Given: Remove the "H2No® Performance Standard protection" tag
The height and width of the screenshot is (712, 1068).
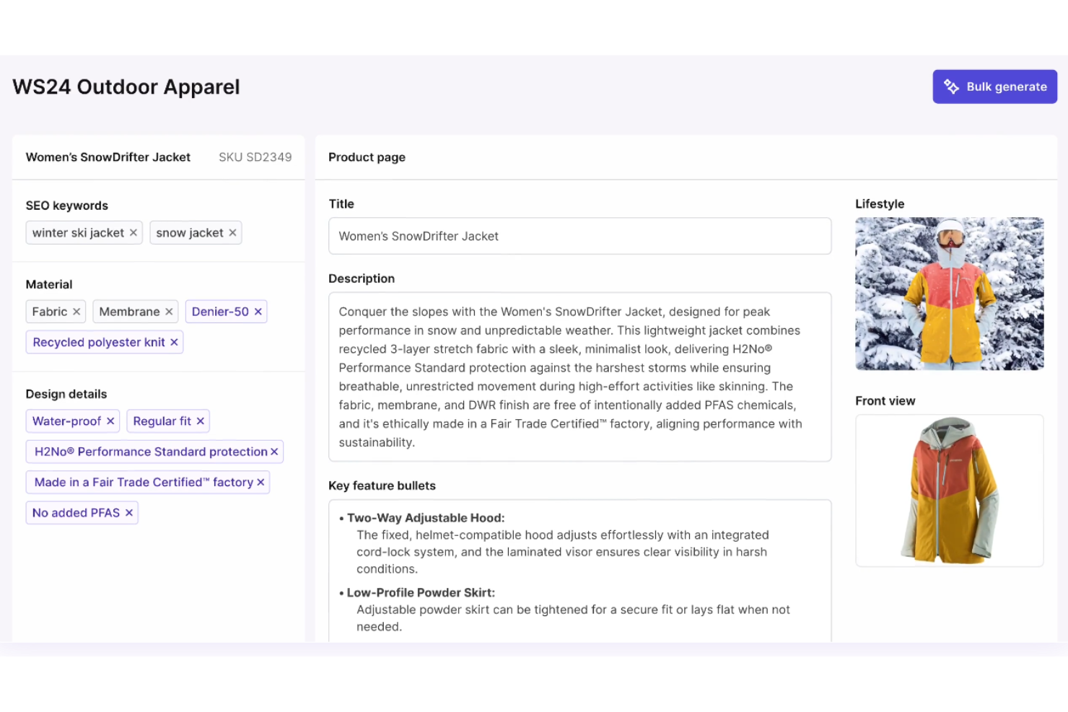Looking at the screenshot, I should tap(274, 452).
